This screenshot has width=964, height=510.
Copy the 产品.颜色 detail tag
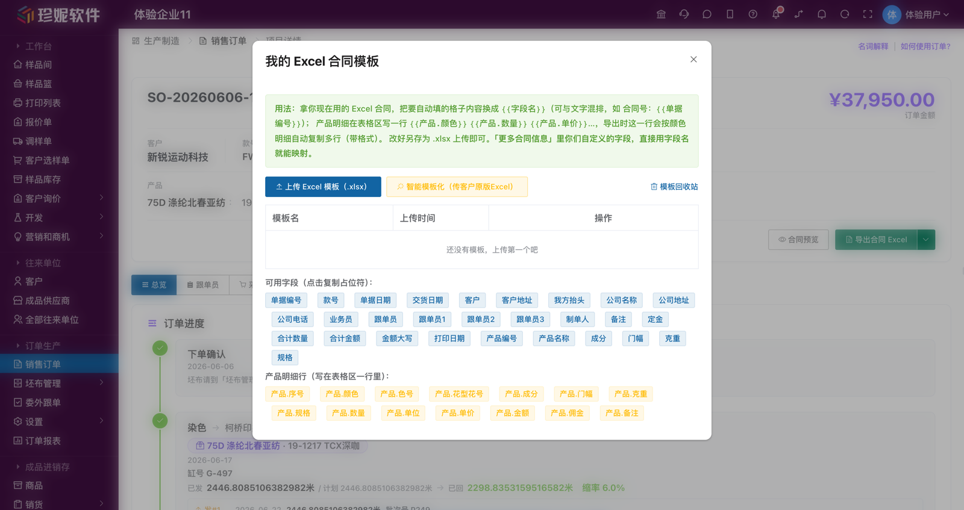(342, 394)
